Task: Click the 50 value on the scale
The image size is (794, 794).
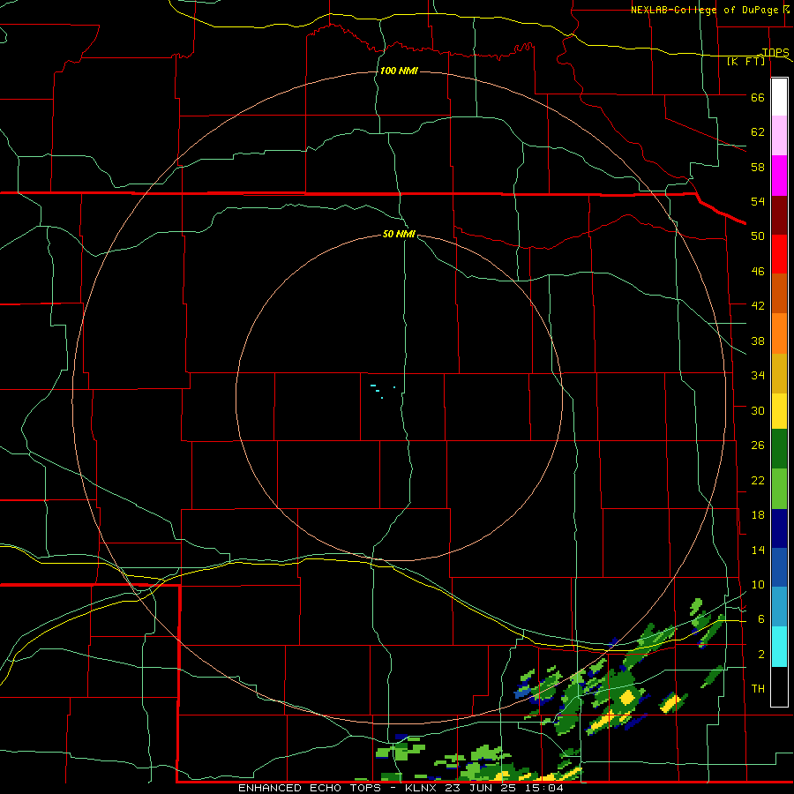Action: tap(758, 236)
